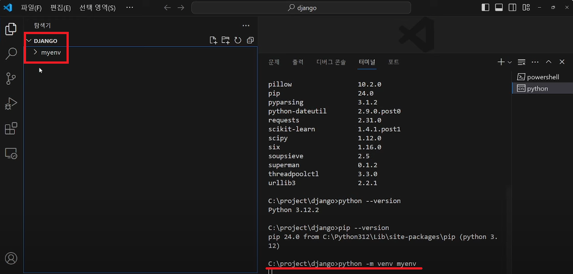
Task: Click the urllib3 package line
Action: [323, 183]
